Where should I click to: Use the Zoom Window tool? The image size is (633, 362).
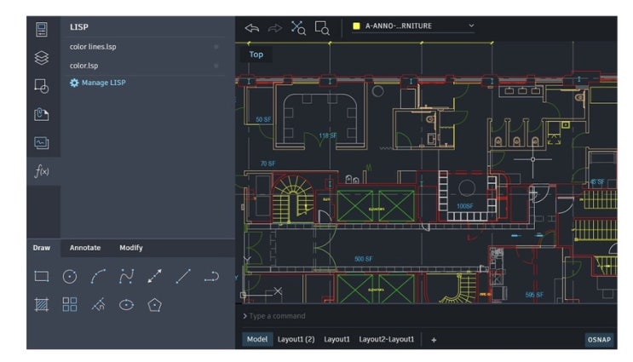pyautogui.click(x=322, y=28)
